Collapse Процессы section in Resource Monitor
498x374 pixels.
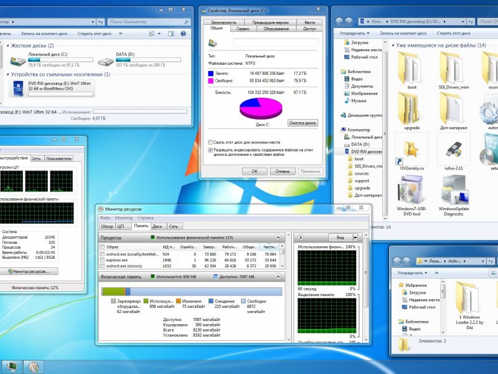click(x=278, y=237)
